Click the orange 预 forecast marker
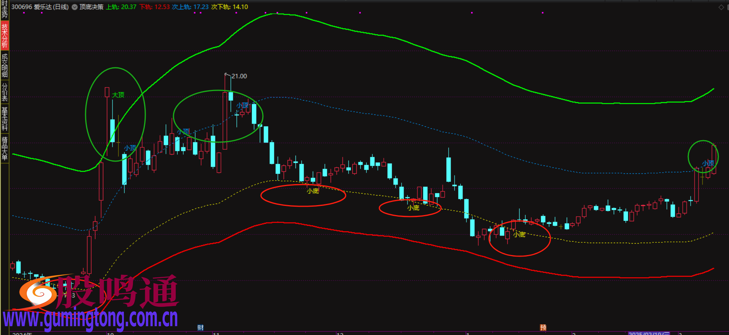729x335 pixels. 543,327
